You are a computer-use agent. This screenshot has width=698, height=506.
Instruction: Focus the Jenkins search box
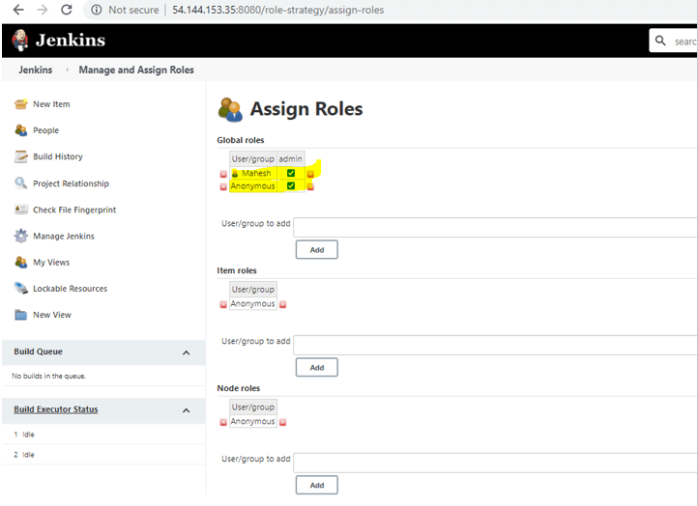click(x=674, y=41)
